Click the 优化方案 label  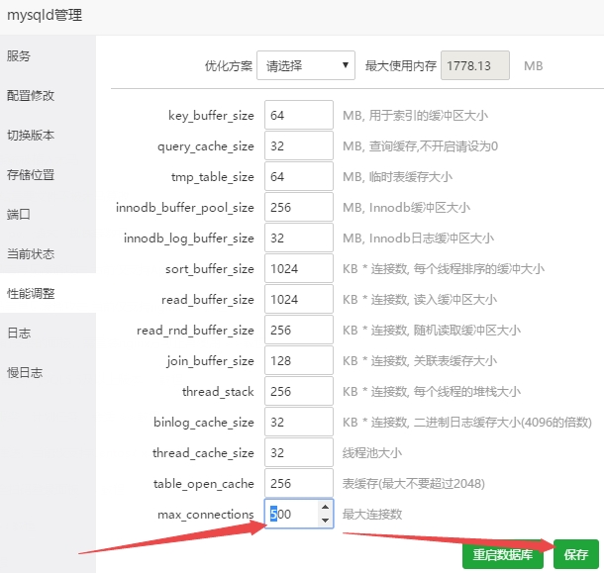click(x=229, y=66)
